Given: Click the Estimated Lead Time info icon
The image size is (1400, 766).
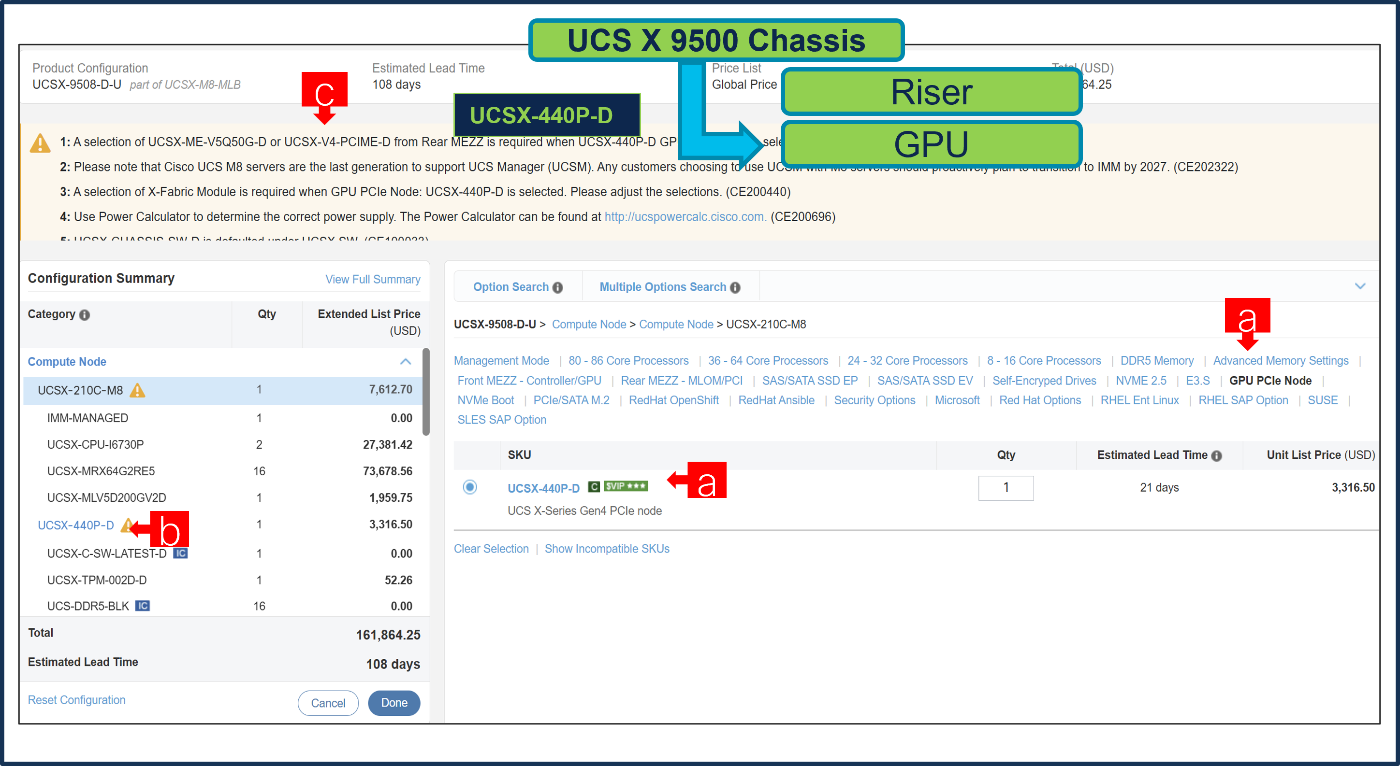Looking at the screenshot, I should click(x=1217, y=455).
